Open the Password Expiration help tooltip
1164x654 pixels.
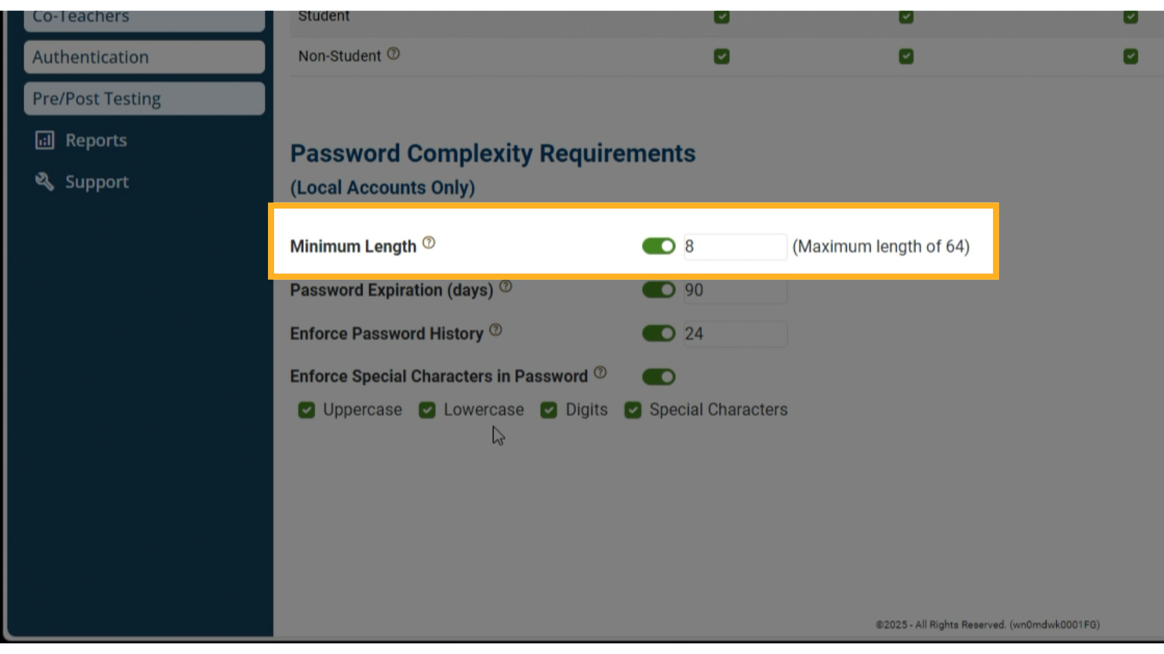tap(506, 286)
